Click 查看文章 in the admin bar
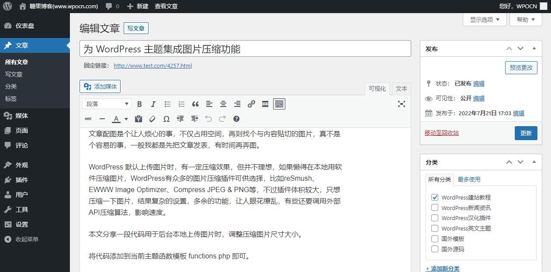Screen dimensions: 551x272 166,6
